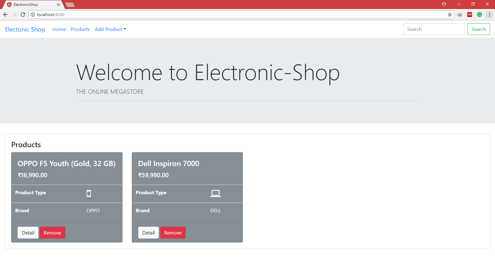
Task: Restore down the Chrome window
Action: tap(473, 4)
